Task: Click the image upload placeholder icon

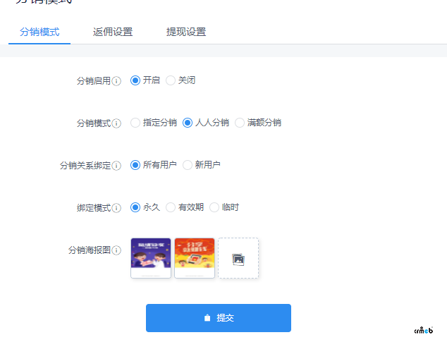Action: click(x=238, y=259)
